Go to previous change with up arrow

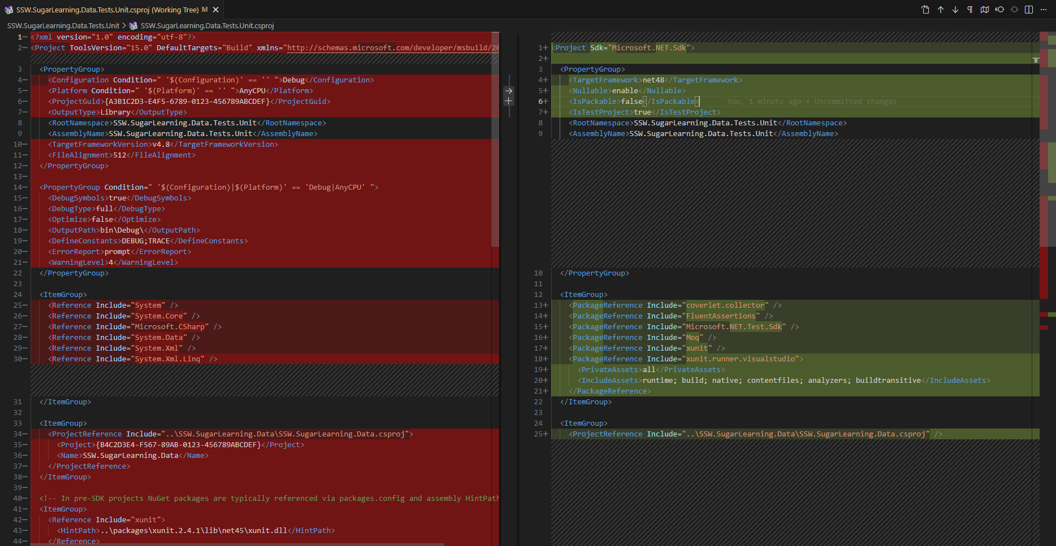pyautogui.click(x=941, y=10)
